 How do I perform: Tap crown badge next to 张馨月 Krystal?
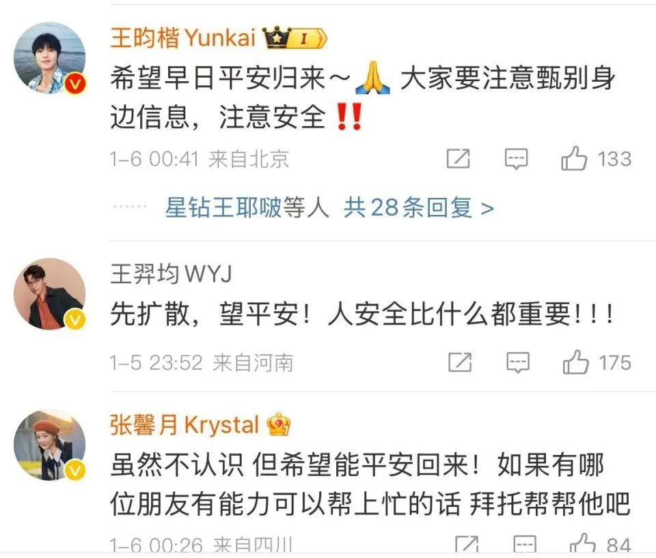(279, 425)
